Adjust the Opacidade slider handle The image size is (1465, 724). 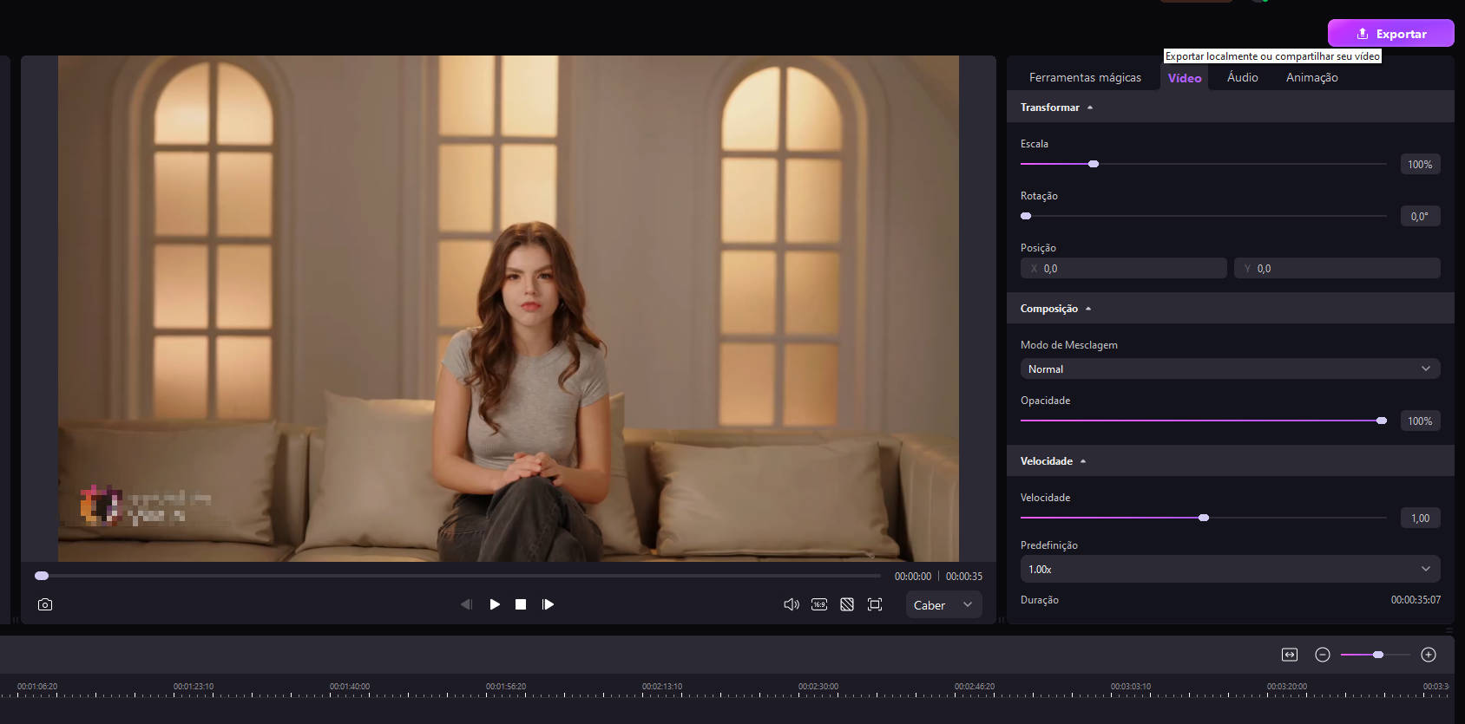(1382, 421)
